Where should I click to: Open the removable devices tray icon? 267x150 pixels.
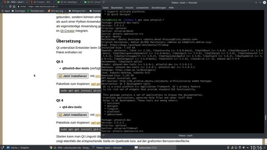pyautogui.click(x=240, y=147)
